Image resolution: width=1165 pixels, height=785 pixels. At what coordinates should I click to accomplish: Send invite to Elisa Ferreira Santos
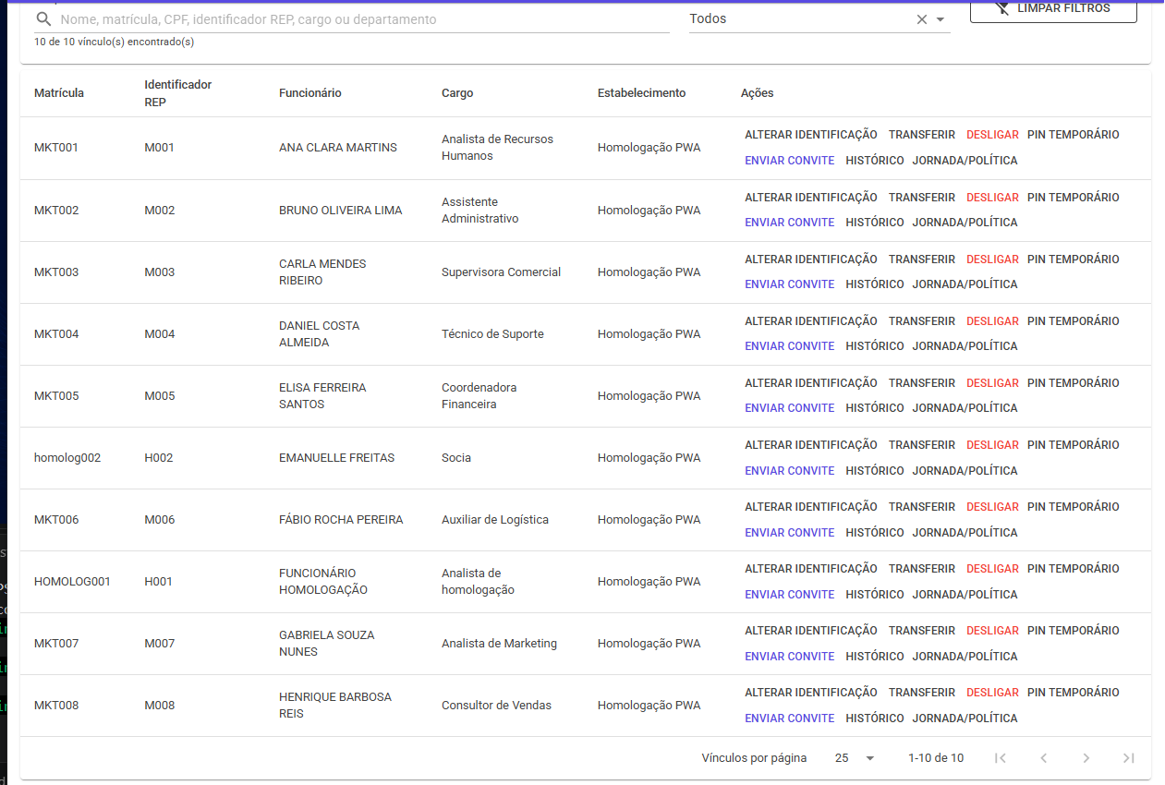coord(790,408)
